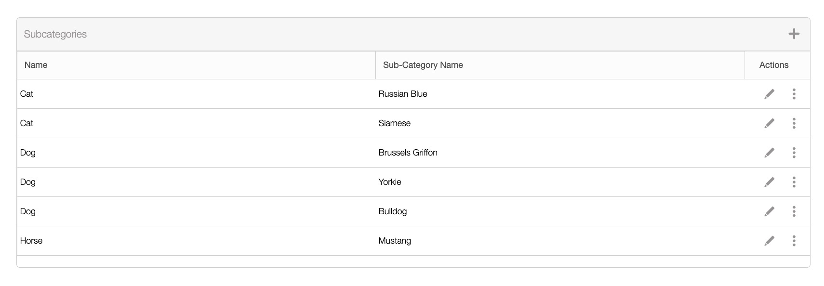The height and width of the screenshot is (286, 824).
Task: Click the Actions column header
Action: point(773,65)
